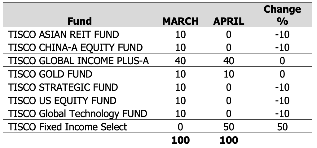Select Fixed Income Select's April value 50

coord(229,127)
